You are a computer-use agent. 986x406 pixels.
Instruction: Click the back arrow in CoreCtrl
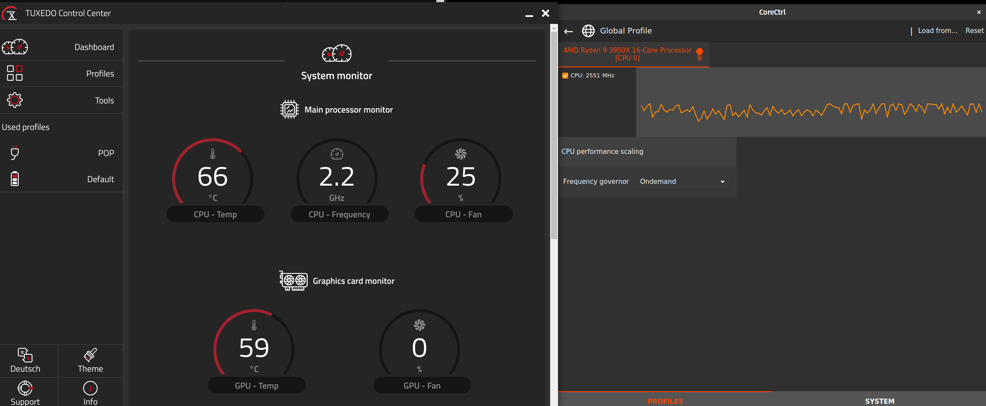point(569,31)
